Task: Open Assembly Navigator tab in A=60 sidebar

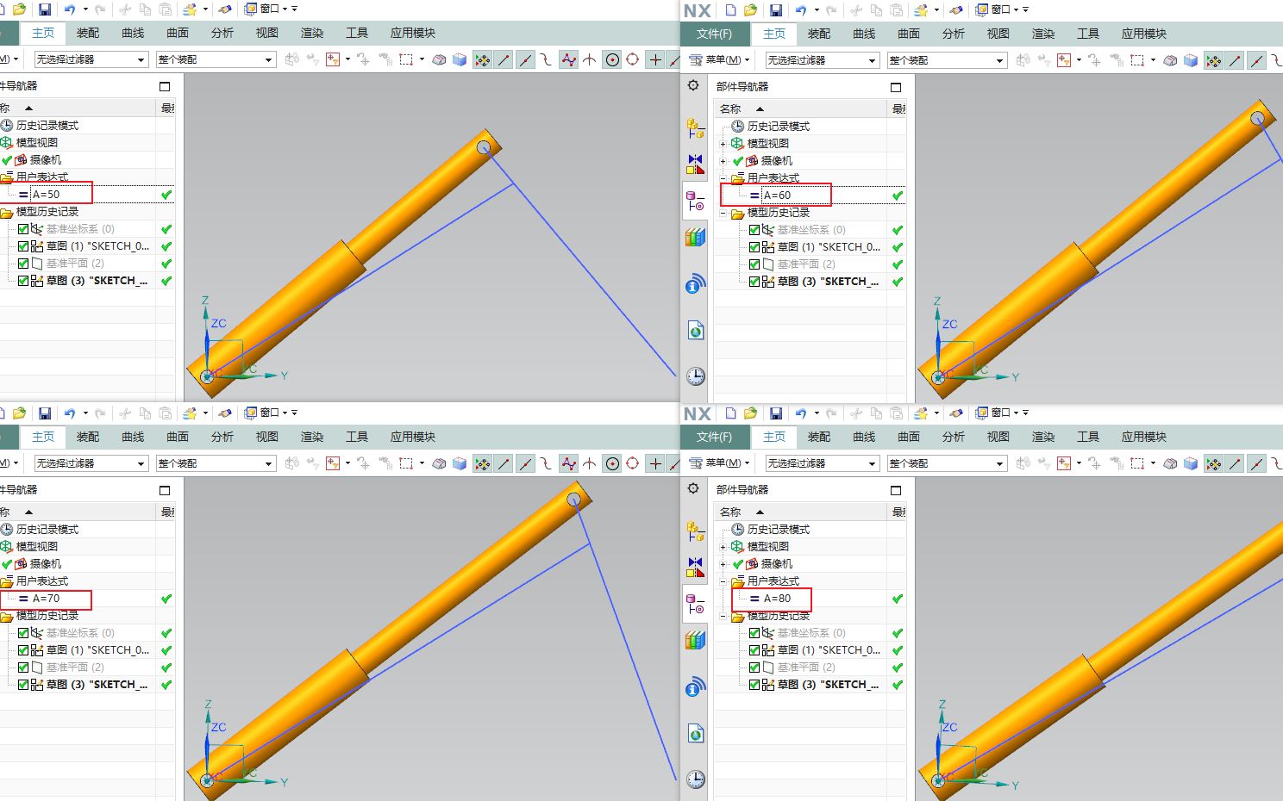Action: click(x=695, y=128)
